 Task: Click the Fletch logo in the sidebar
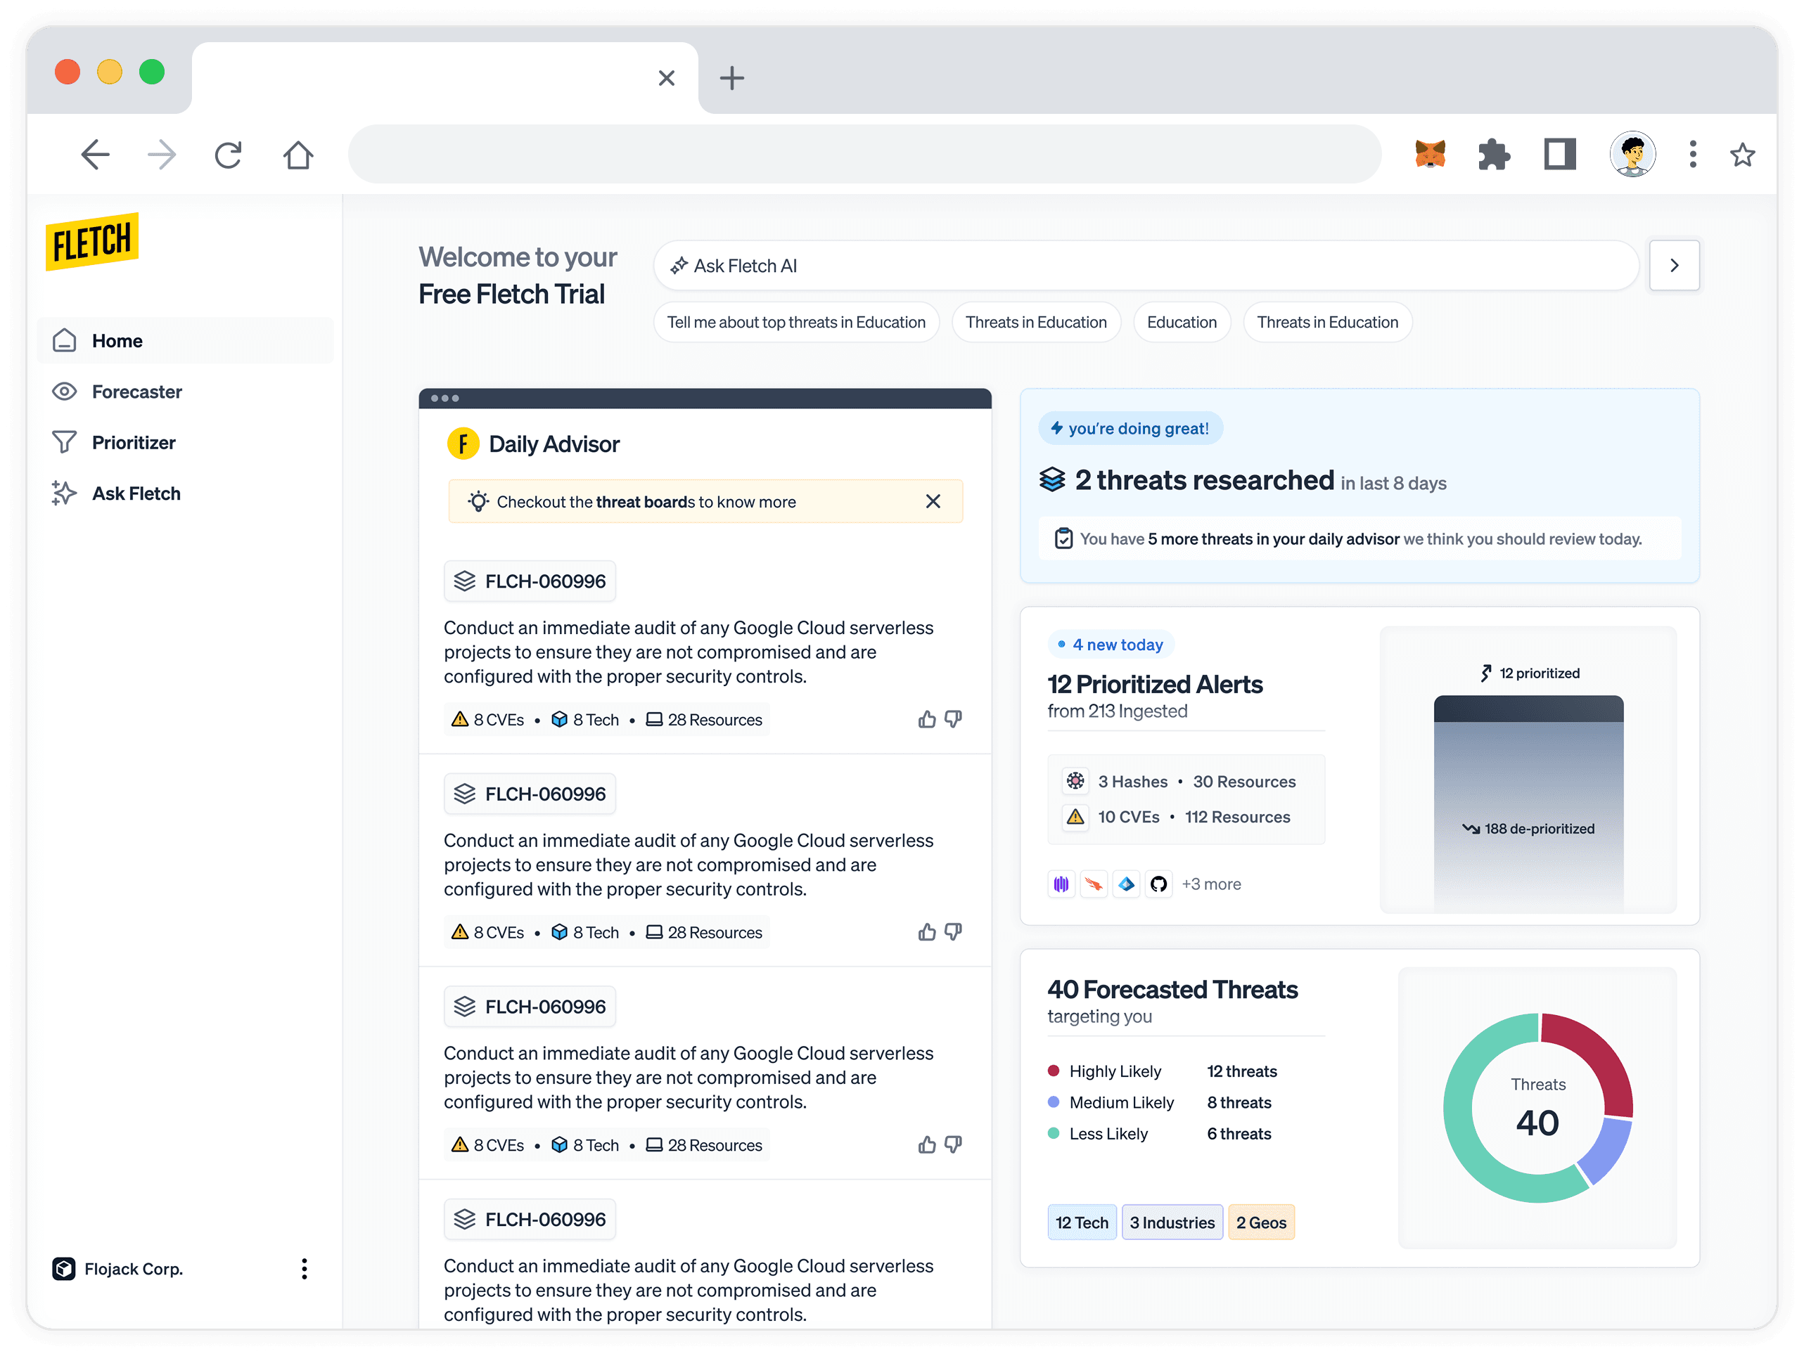(91, 242)
